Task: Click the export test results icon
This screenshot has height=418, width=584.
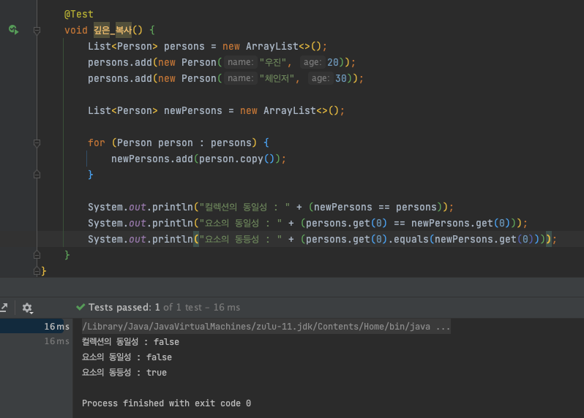Action: click(x=4, y=308)
